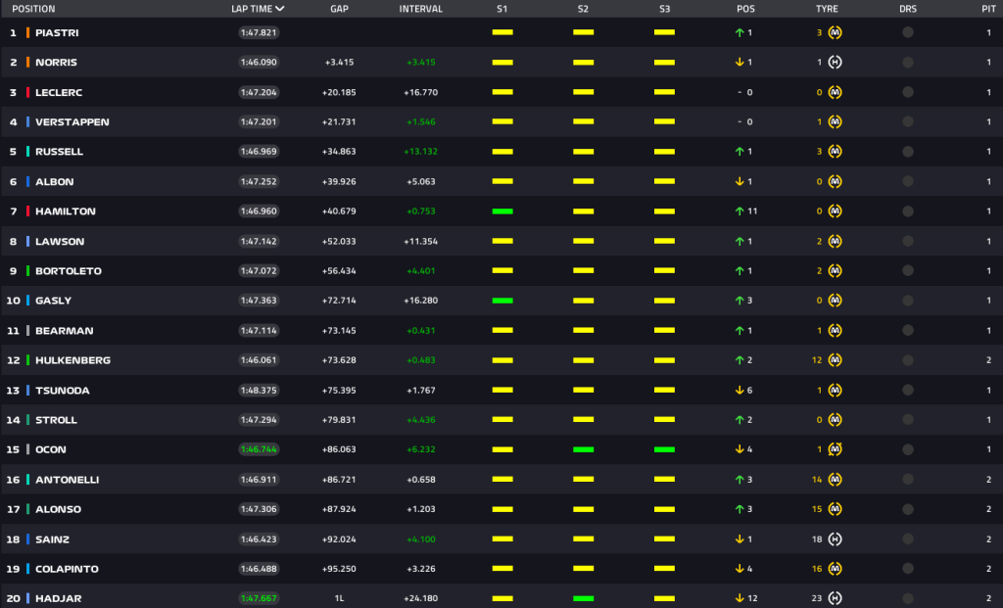Click the S2 column header
Screen dimensions: 1003x608
click(583, 9)
